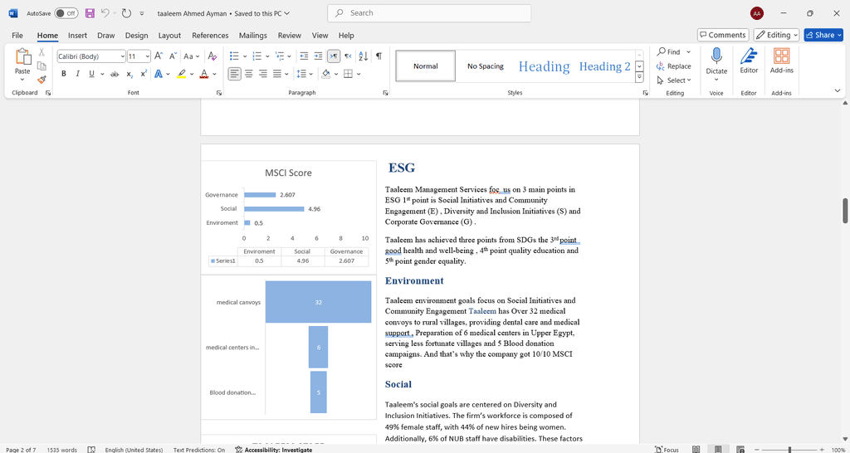Click the vertical scrollbar thumb
The height and width of the screenshot is (453, 850).
(x=845, y=212)
